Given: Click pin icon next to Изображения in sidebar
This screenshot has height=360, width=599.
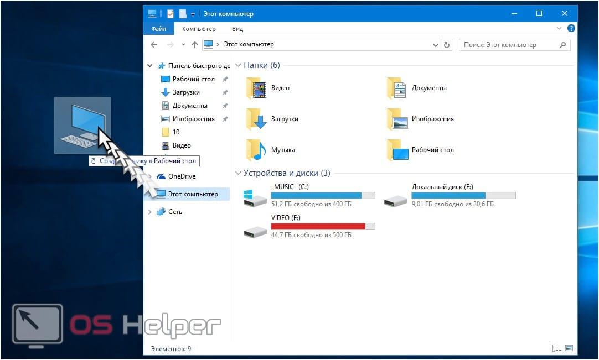Looking at the screenshot, I should click(x=225, y=119).
